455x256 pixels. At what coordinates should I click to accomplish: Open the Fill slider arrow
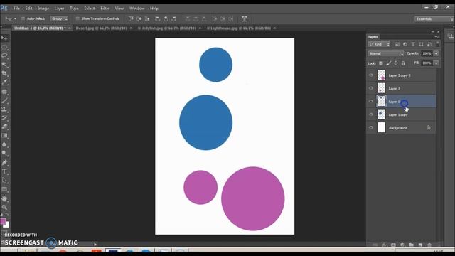(x=436, y=63)
